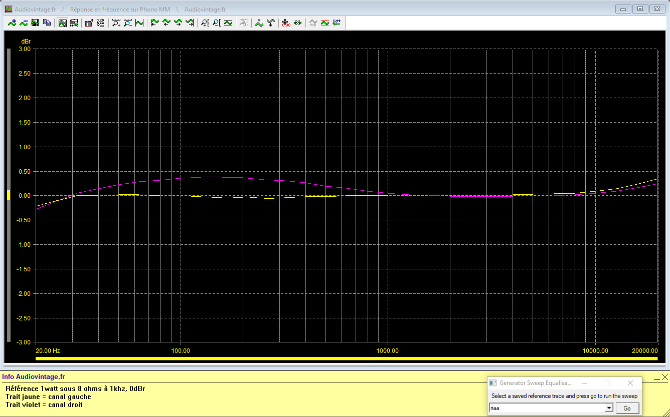This screenshot has height=417, width=670.
Task: Click the dBr axis unit label
Action: [x=26, y=41]
